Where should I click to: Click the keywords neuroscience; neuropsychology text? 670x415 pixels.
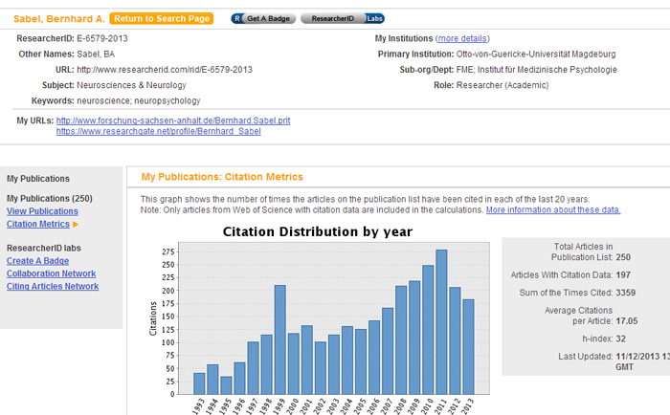click(139, 100)
